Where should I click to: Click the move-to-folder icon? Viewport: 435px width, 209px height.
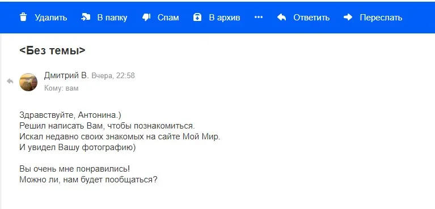point(86,18)
